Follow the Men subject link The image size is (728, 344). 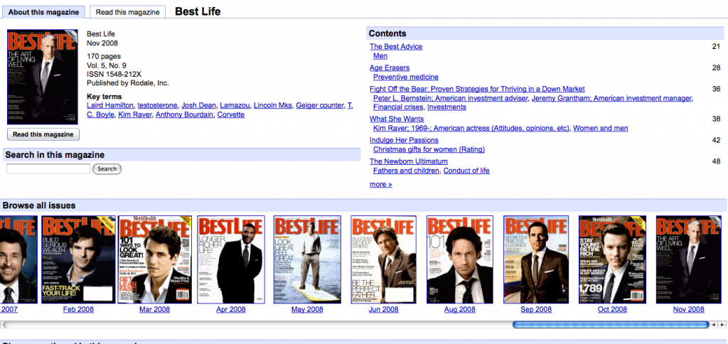(x=380, y=55)
